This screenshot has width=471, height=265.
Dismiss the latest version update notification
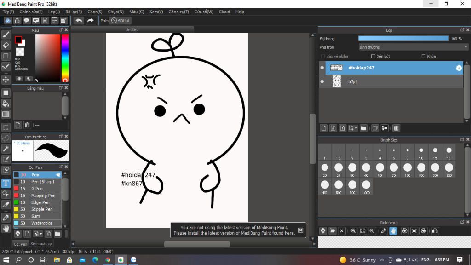(x=300, y=230)
